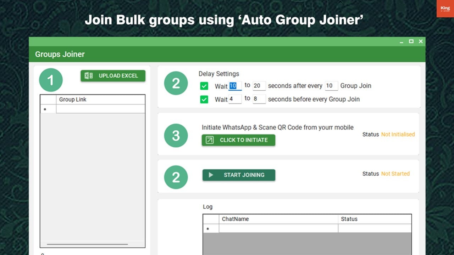Click the step 3 circle badge
The image size is (454, 255).
[x=176, y=136]
